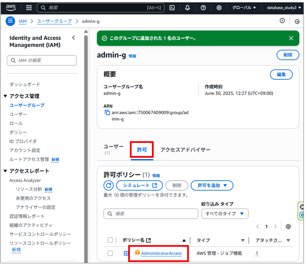Sort by ポリシー名 ascending arrow
The image size is (306, 265).
pos(184,240)
